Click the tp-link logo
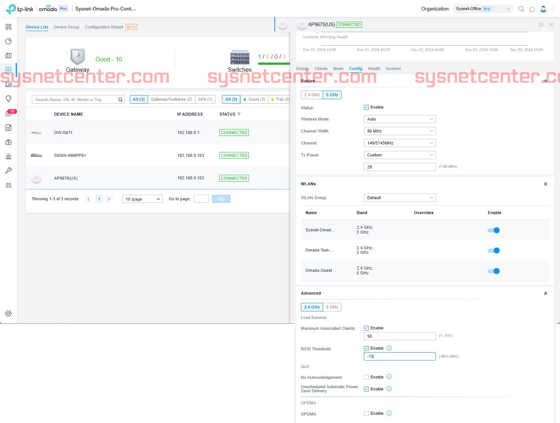The width and height of the screenshot is (560, 423). point(20,9)
